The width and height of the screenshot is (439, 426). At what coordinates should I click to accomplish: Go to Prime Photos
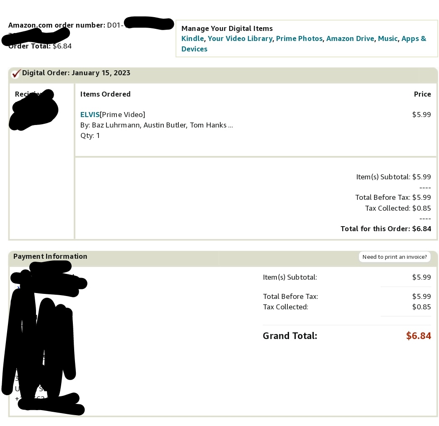299,38
